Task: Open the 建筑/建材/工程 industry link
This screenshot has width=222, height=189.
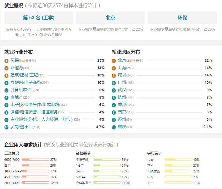Action: 24,75
